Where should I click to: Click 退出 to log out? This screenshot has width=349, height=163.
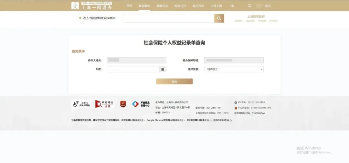pos(268,6)
